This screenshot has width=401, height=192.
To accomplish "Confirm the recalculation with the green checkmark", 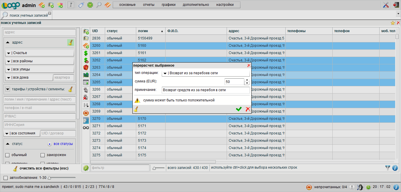I will 239,109.
